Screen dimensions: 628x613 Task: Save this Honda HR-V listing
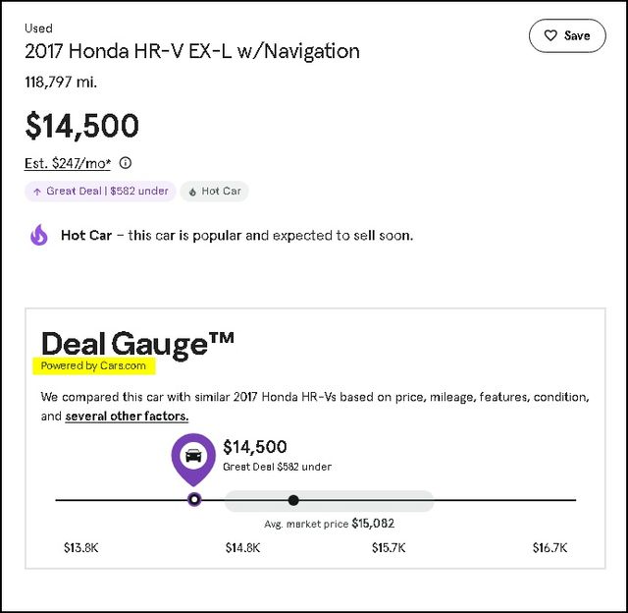click(x=567, y=35)
